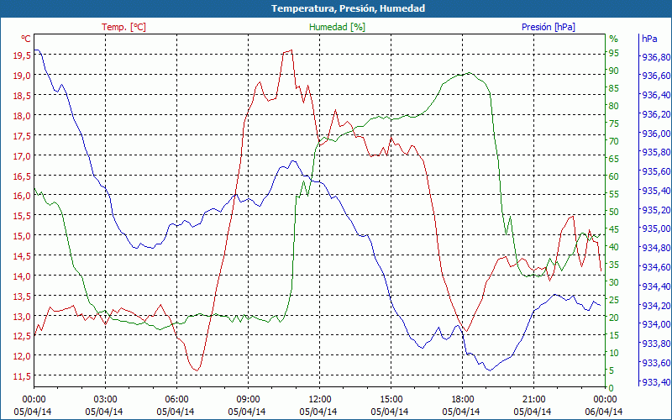Click the 65 humidity axis value
The height and width of the screenshot is (420, 672).
pyautogui.click(x=614, y=159)
